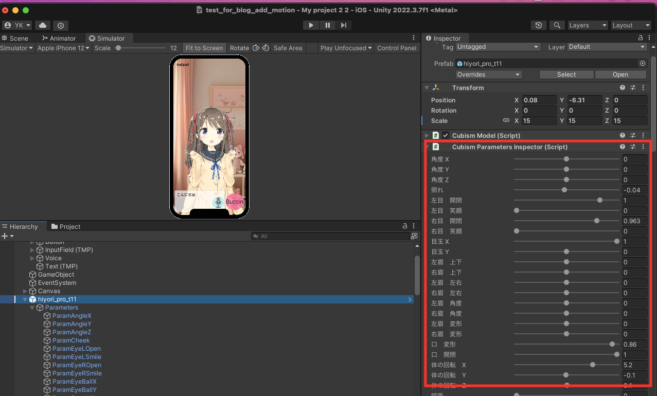Disable the Cubism Model script checkbox
This screenshot has width=657, height=396.
pyautogui.click(x=445, y=135)
